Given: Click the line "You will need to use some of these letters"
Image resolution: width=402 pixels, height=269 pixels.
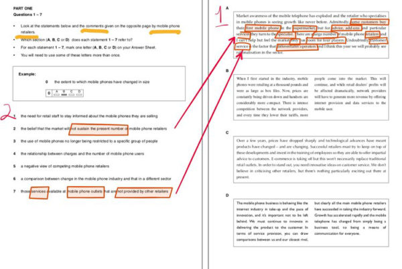Looking at the screenshot, I should pos(70,55).
